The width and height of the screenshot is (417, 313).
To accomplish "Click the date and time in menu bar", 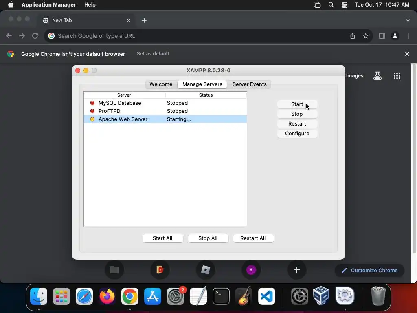I will pyautogui.click(x=382, y=5).
